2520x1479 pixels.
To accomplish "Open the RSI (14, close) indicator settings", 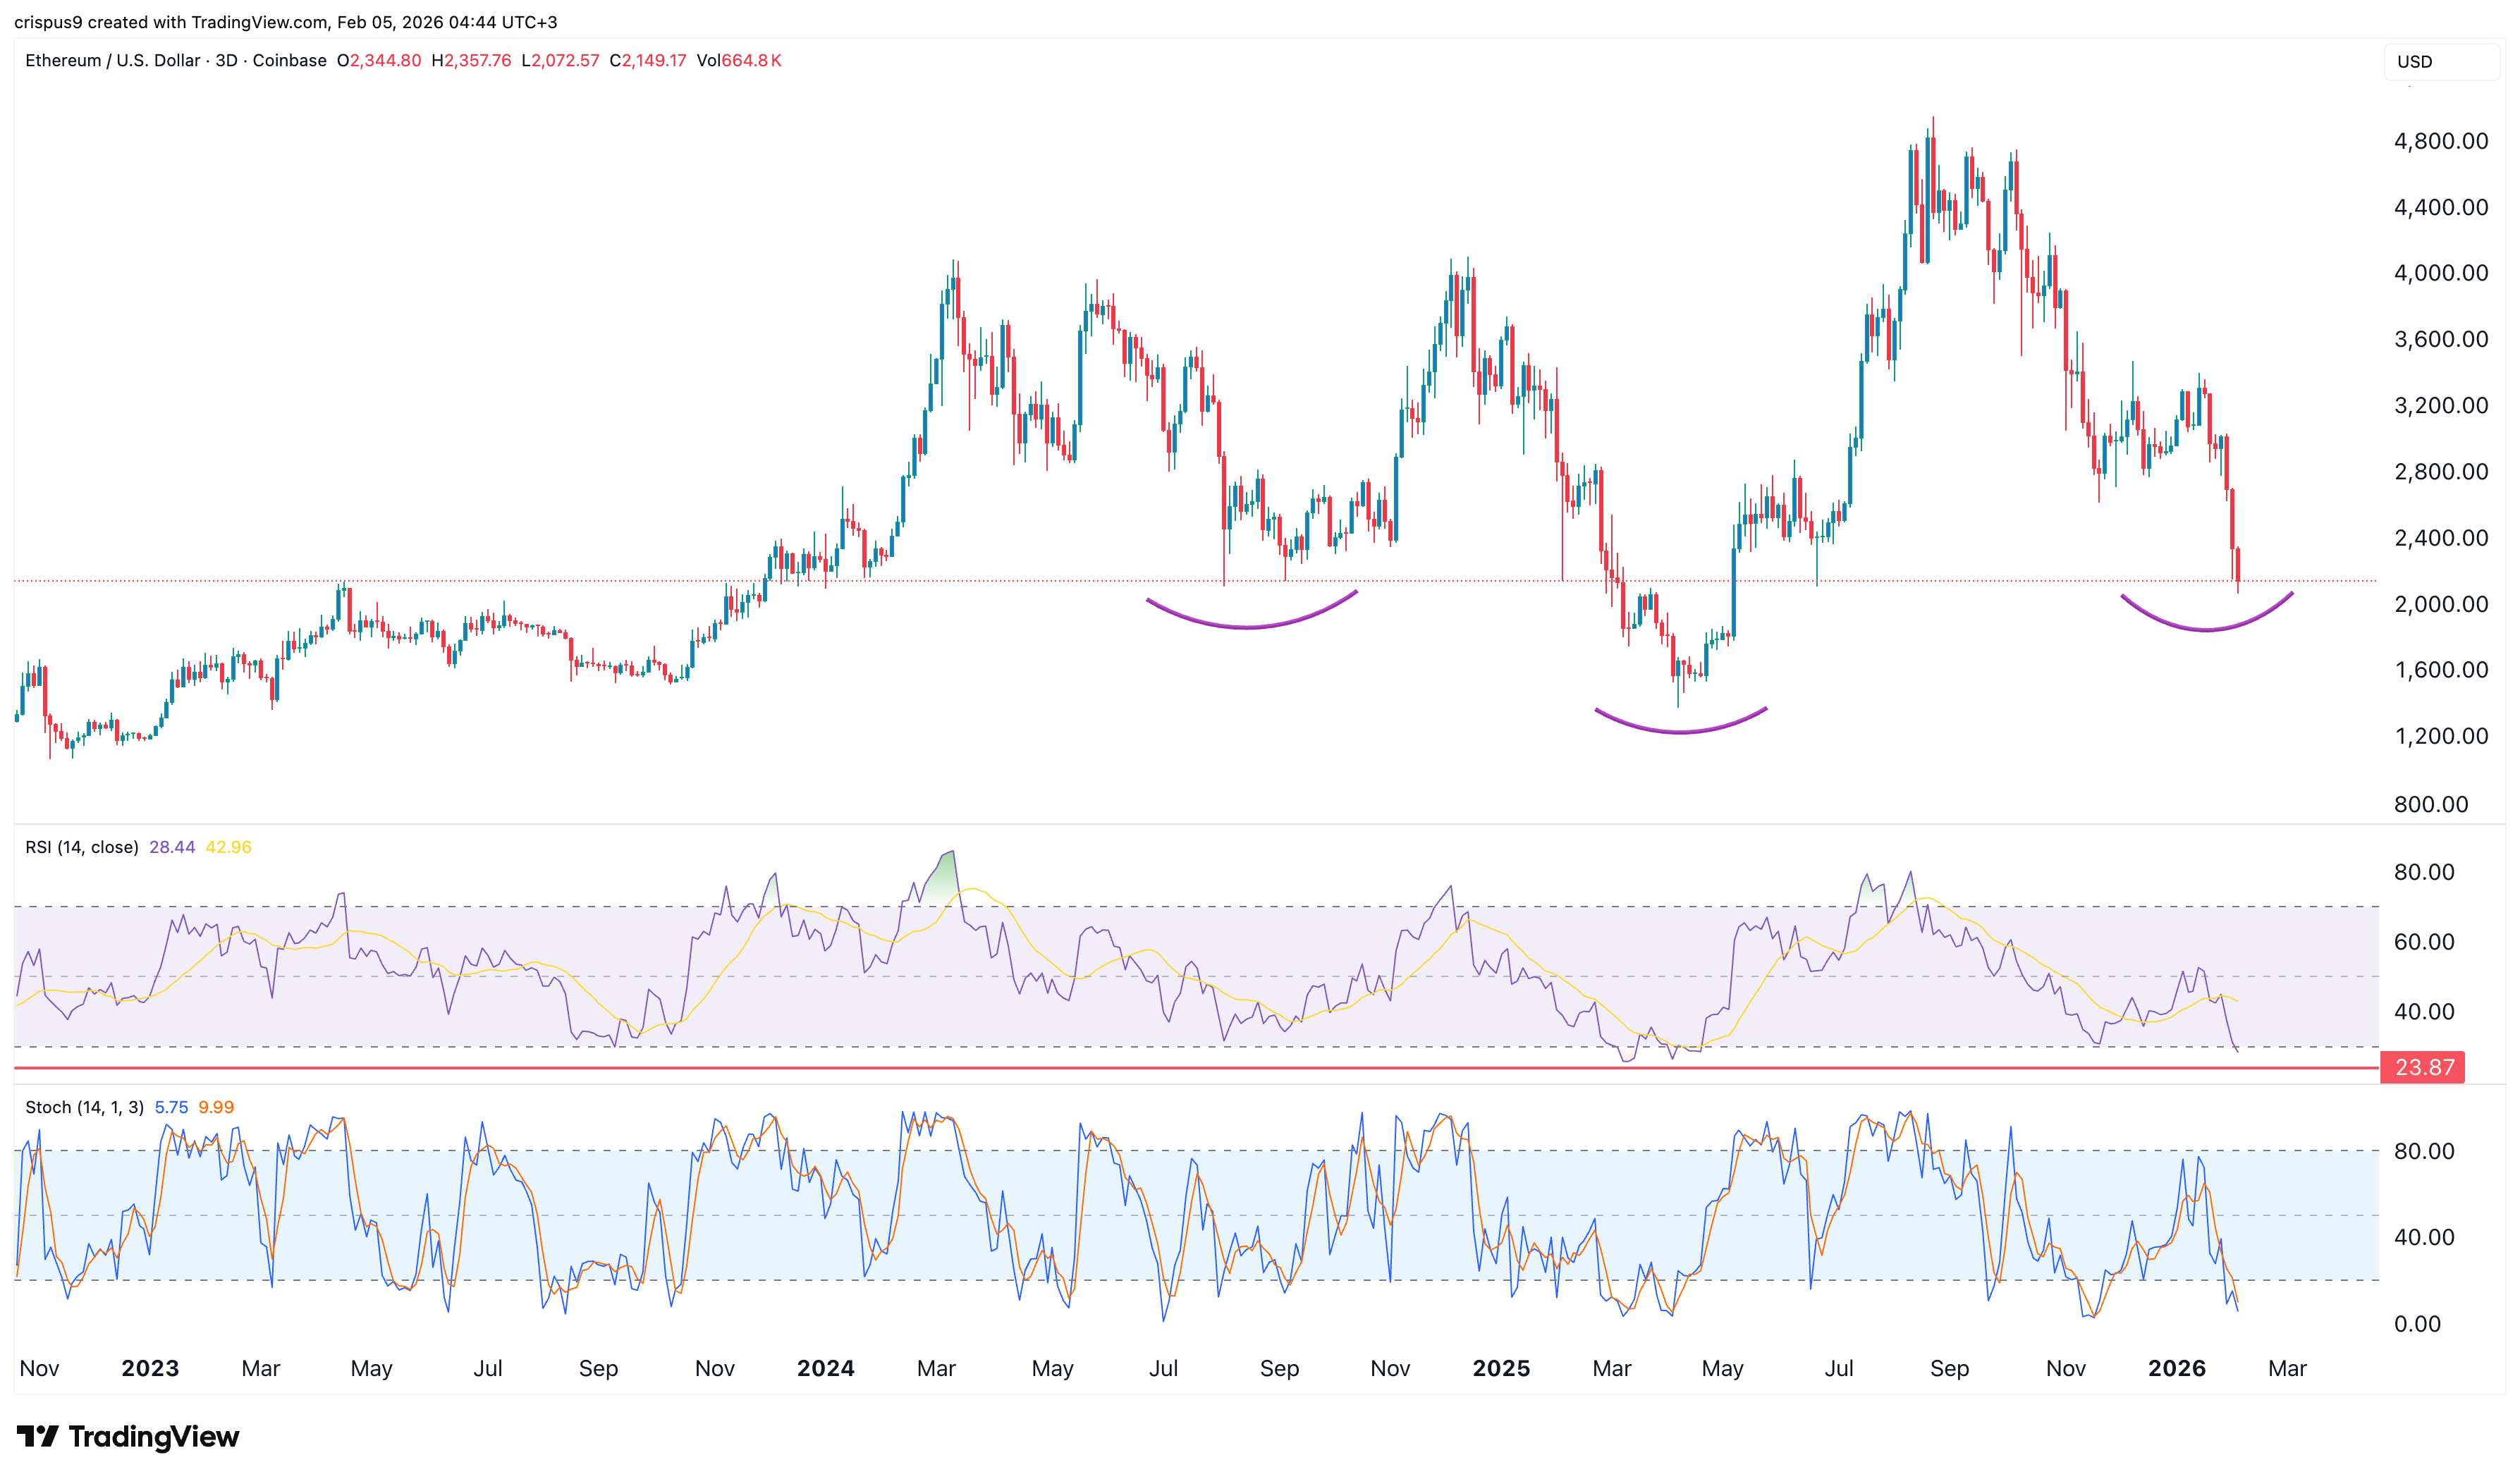I will pos(83,846).
